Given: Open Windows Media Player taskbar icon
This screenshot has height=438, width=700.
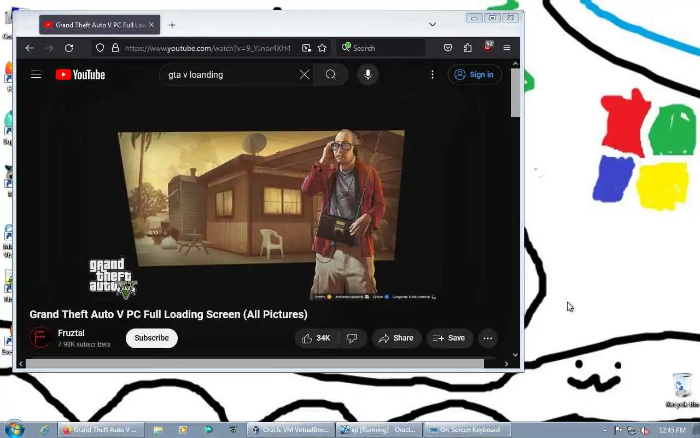Looking at the screenshot, I should [183, 430].
